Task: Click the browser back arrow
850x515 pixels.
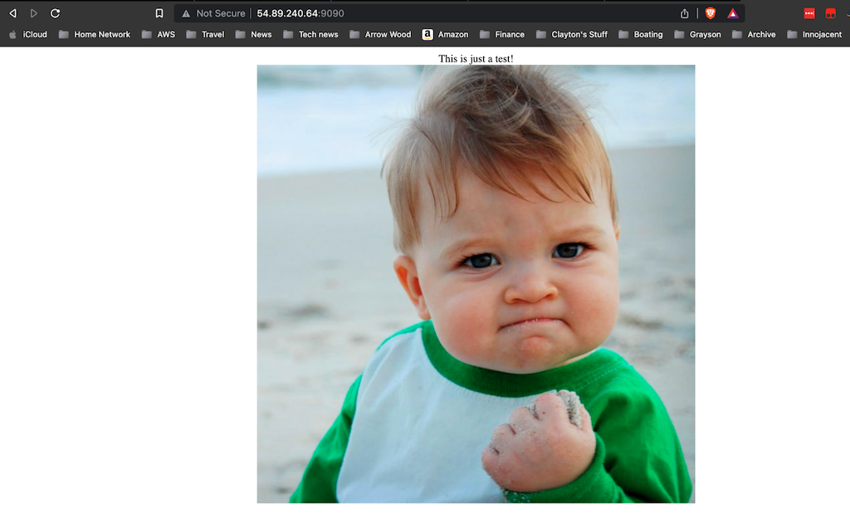Action: (12, 13)
